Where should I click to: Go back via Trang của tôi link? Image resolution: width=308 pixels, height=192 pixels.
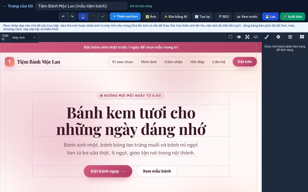(x=18, y=6)
